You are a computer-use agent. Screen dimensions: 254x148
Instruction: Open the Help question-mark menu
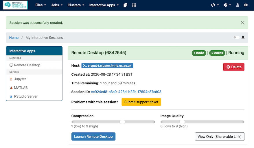tap(227, 5)
